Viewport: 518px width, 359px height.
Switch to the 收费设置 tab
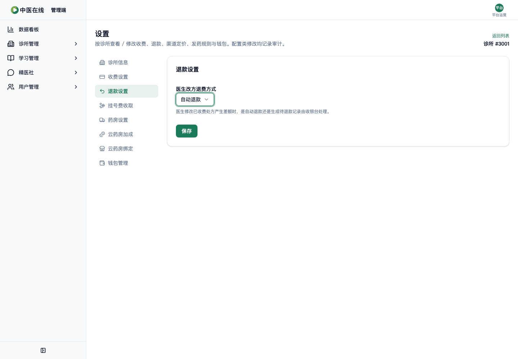pyautogui.click(x=127, y=77)
